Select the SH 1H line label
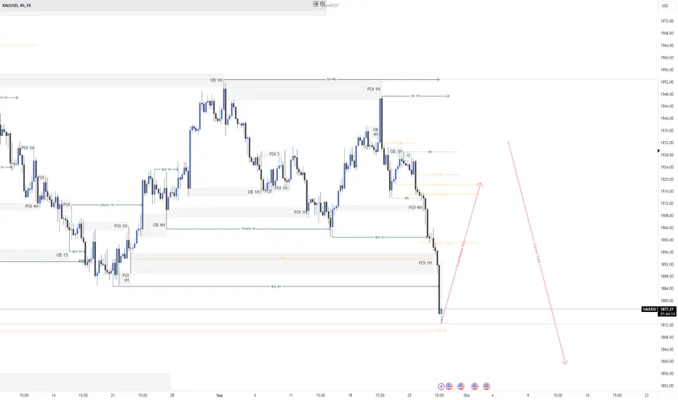 click(x=415, y=96)
